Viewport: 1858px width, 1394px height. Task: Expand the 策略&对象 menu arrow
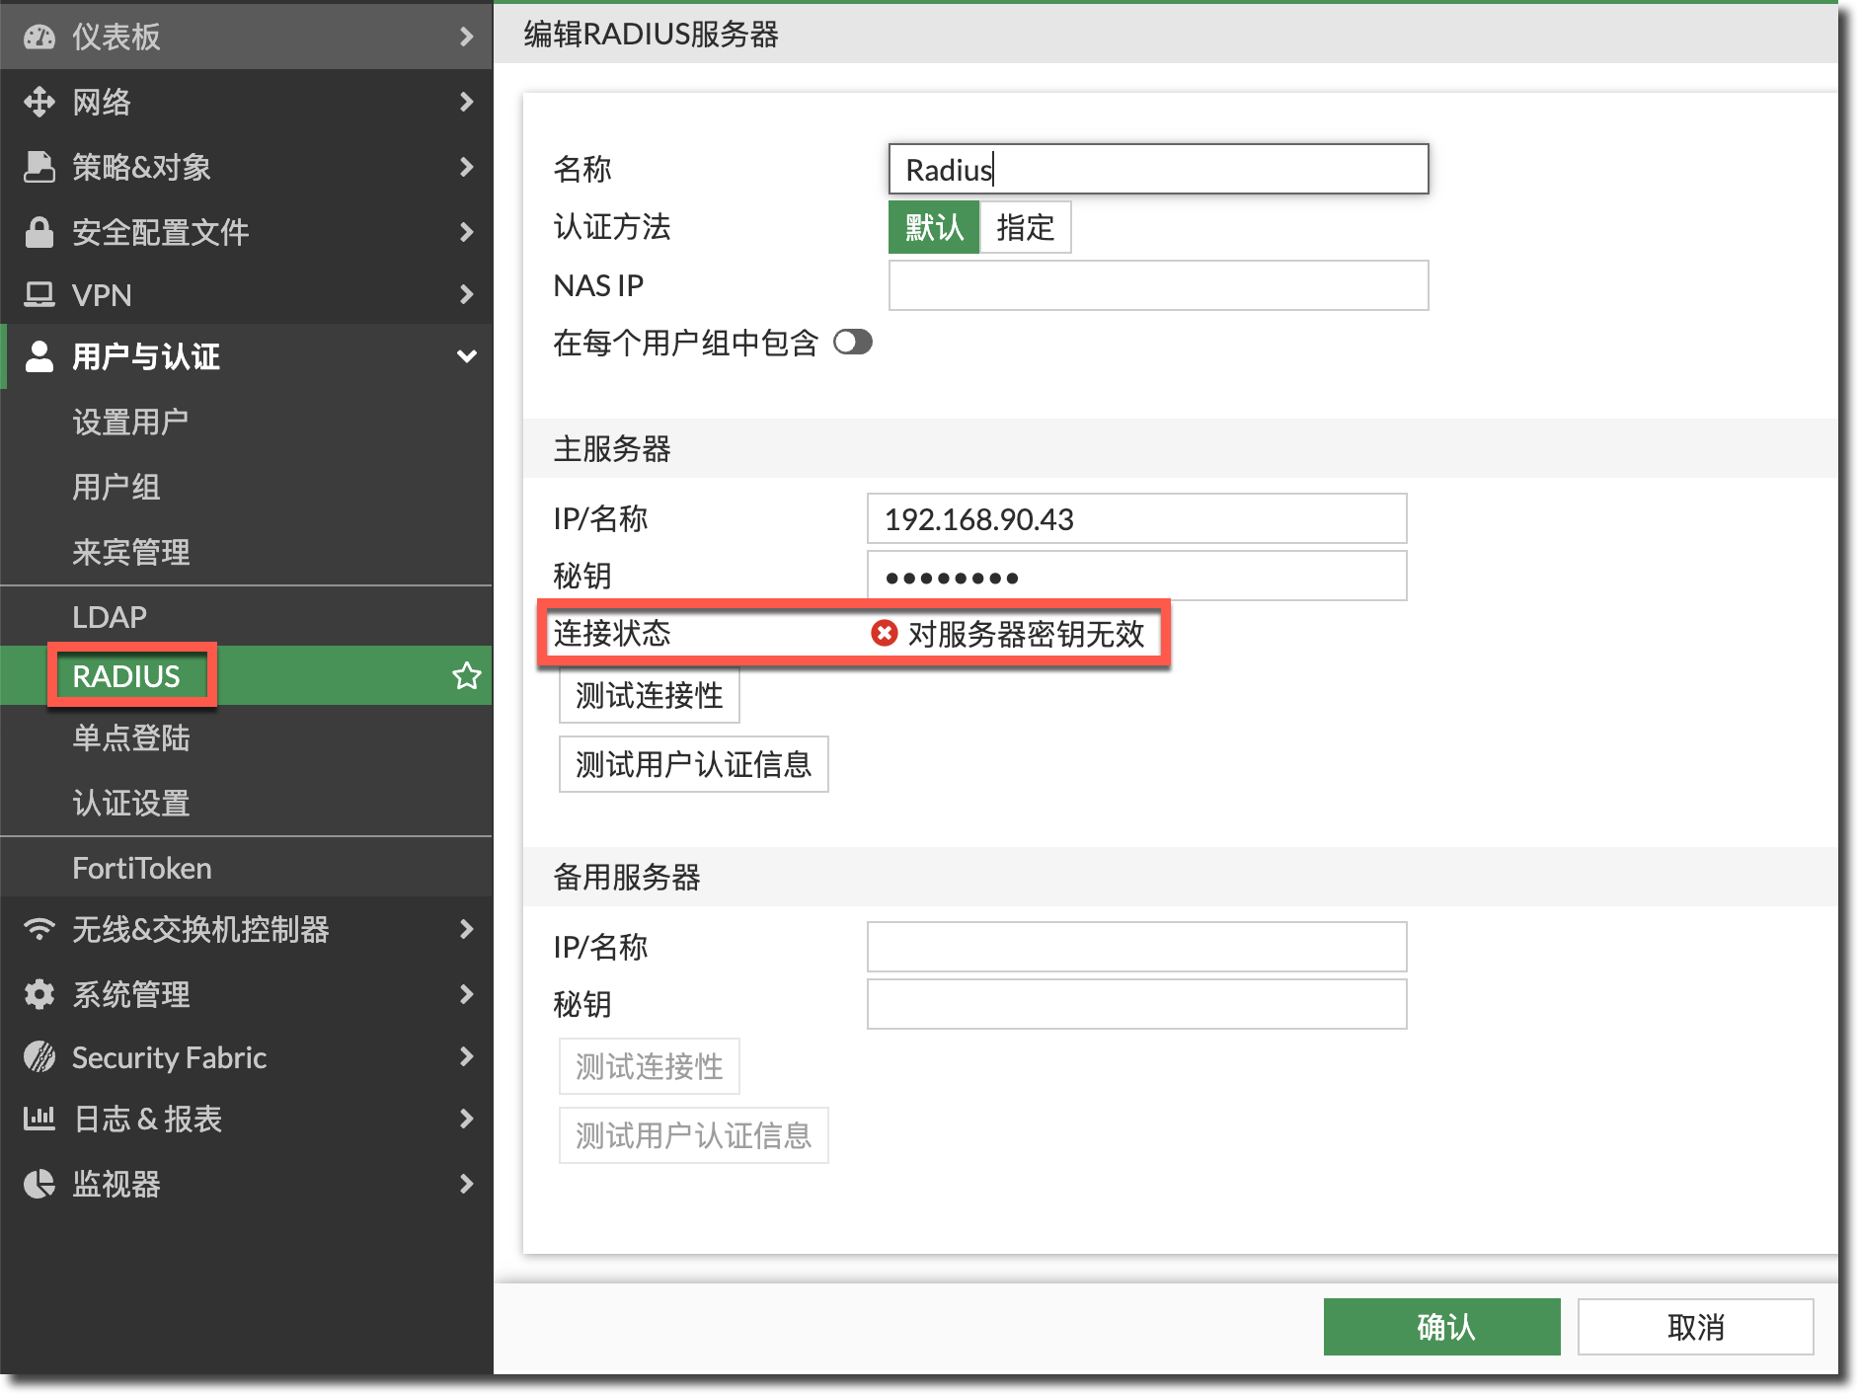467,167
